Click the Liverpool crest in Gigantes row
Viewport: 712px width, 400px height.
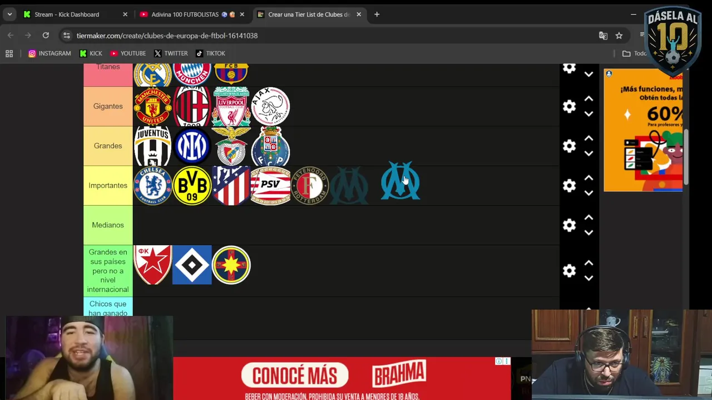coord(231,106)
